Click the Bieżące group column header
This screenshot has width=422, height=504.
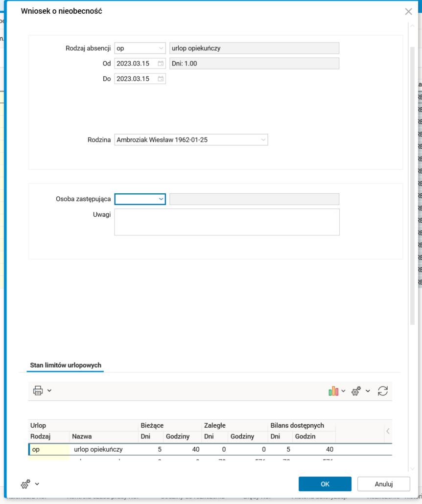pos(170,425)
